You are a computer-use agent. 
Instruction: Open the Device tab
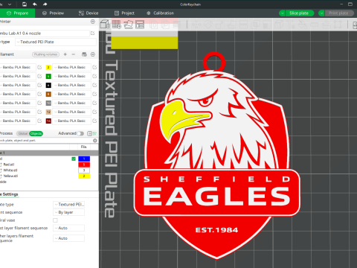coord(89,13)
